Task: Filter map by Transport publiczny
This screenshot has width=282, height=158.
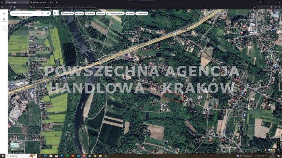Action: click(x=115, y=13)
